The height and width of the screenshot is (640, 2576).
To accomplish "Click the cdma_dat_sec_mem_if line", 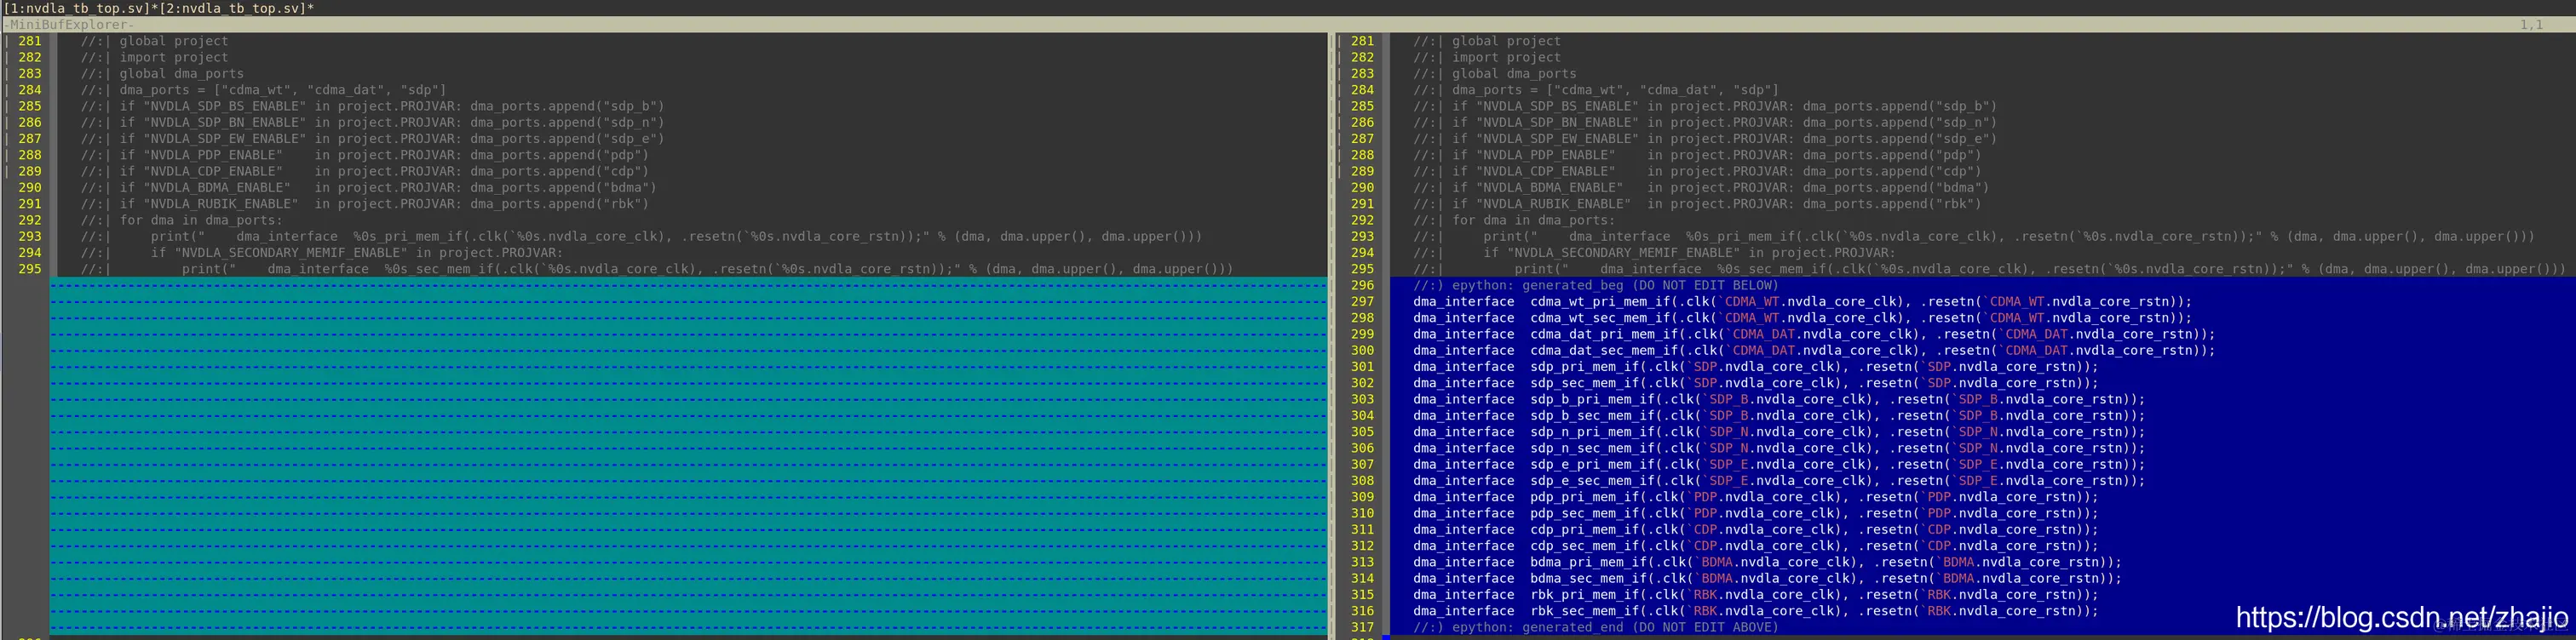I will tap(1814, 351).
